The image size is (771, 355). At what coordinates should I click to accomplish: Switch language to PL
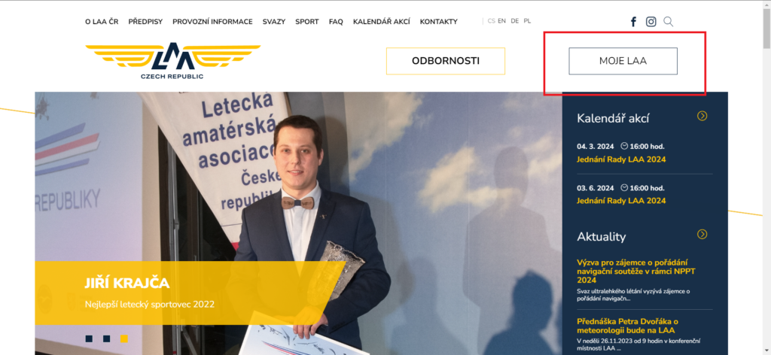pyautogui.click(x=527, y=21)
